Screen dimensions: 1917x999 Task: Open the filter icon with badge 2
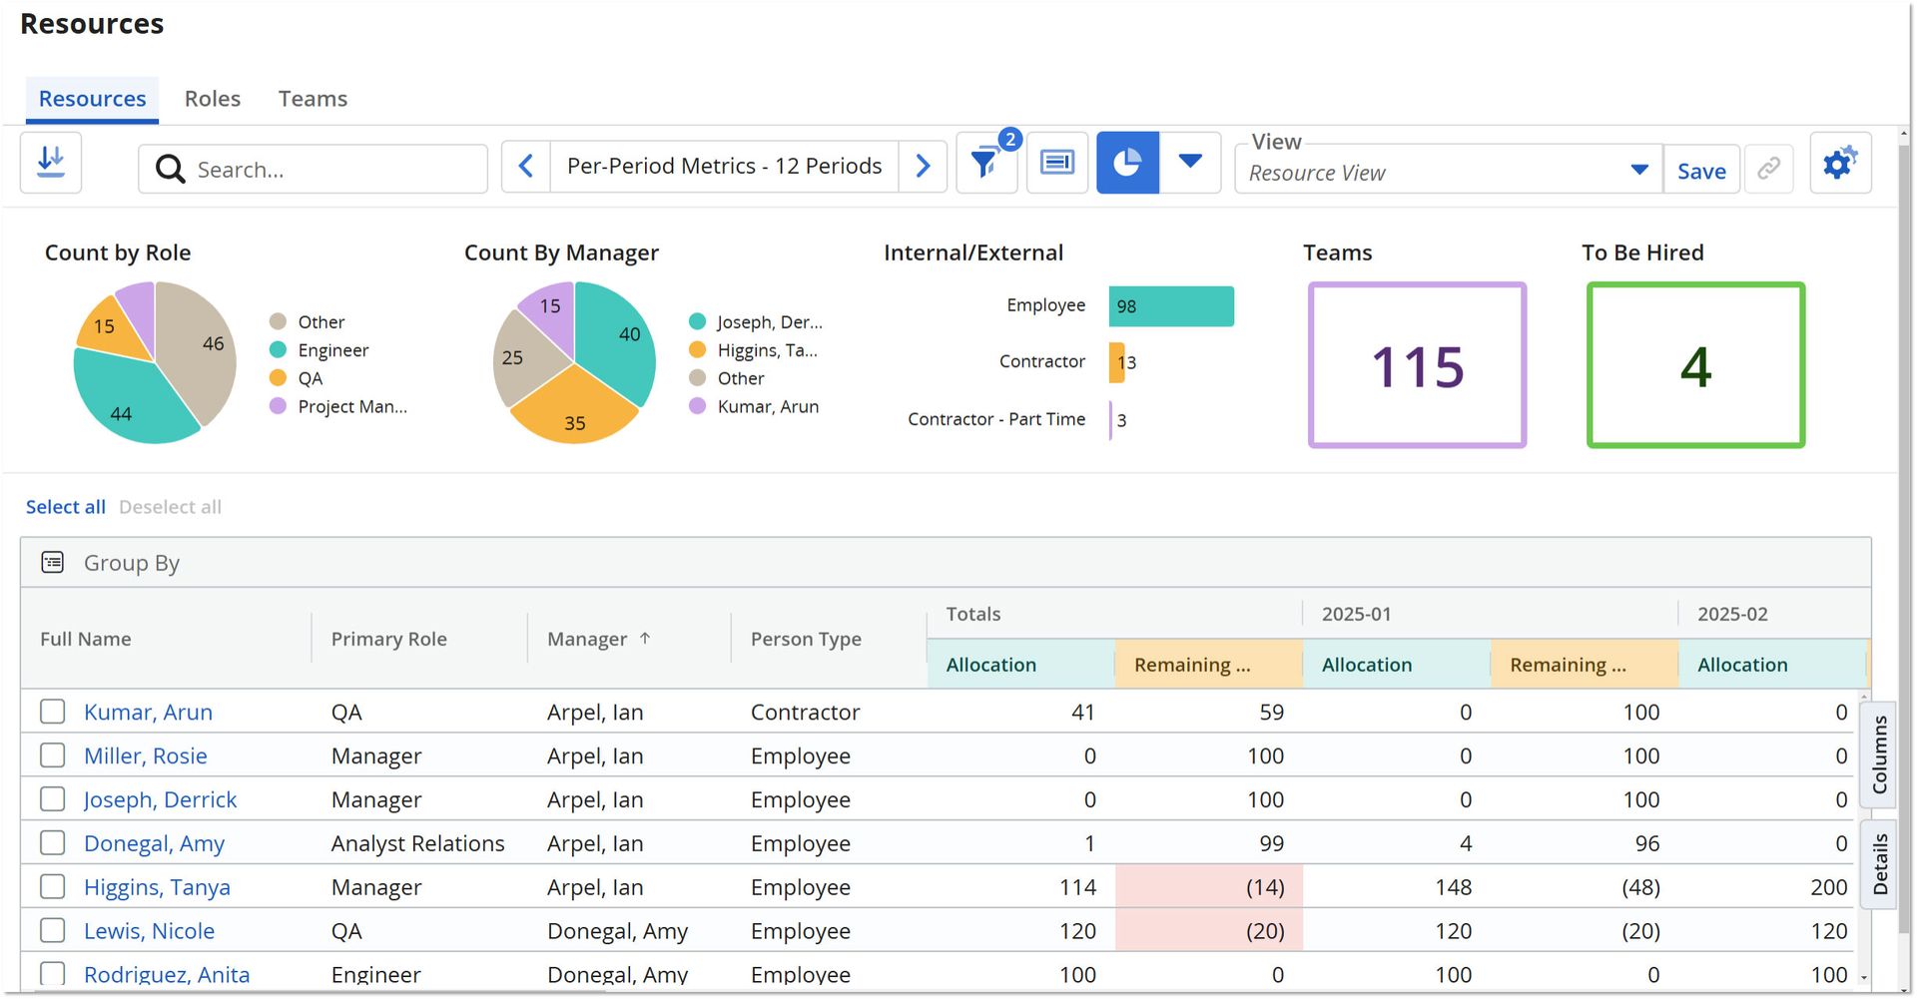(986, 163)
